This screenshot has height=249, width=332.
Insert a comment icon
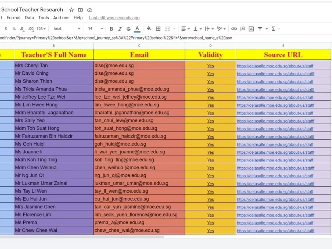pyautogui.click(x=243, y=29)
